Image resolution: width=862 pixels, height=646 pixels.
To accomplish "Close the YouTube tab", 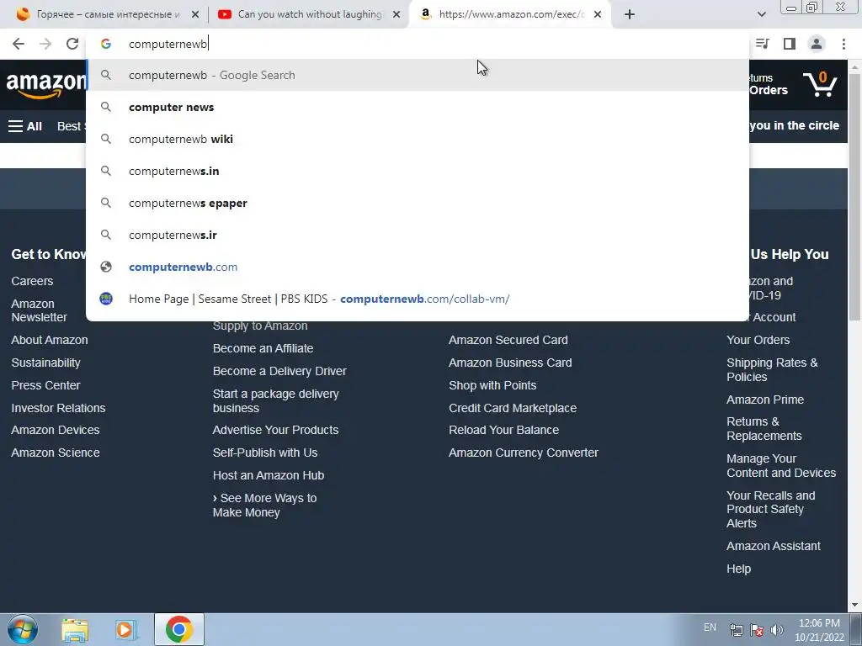I will [396, 14].
